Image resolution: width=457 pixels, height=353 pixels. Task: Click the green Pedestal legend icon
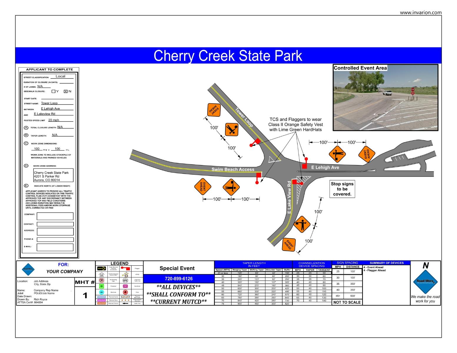[x=102, y=286]
